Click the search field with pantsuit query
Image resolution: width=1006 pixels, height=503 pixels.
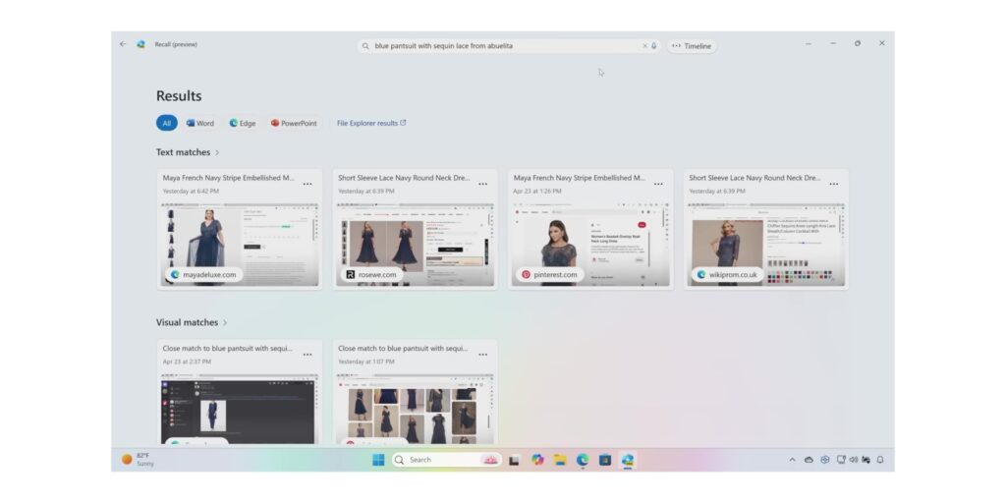pyautogui.click(x=508, y=46)
